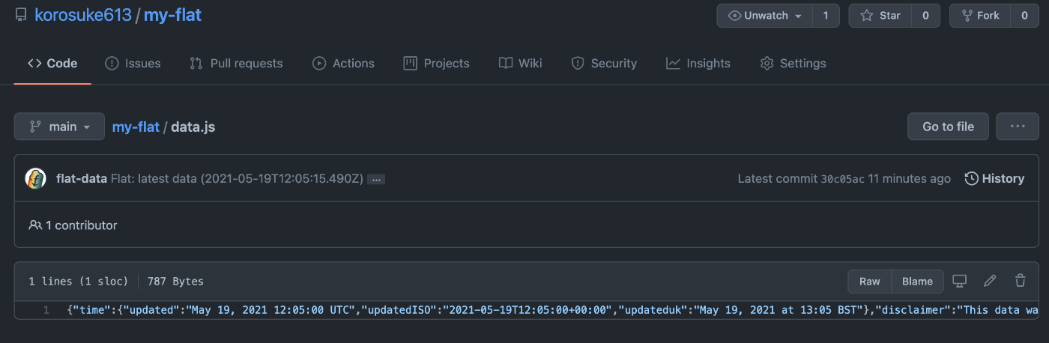Click the repository book icon
This screenshot has width=1049, height=343.
pyautogui.click(x=21, y=16)
